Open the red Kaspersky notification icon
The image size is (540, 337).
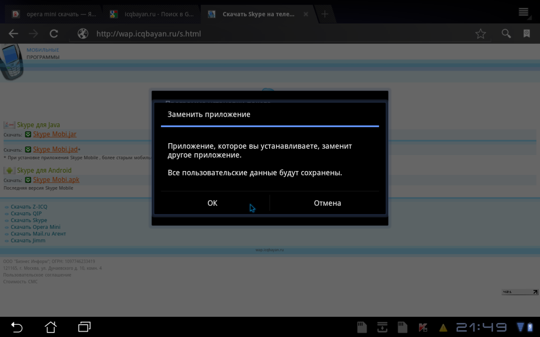pyautogui.click(x=423, y=327)
